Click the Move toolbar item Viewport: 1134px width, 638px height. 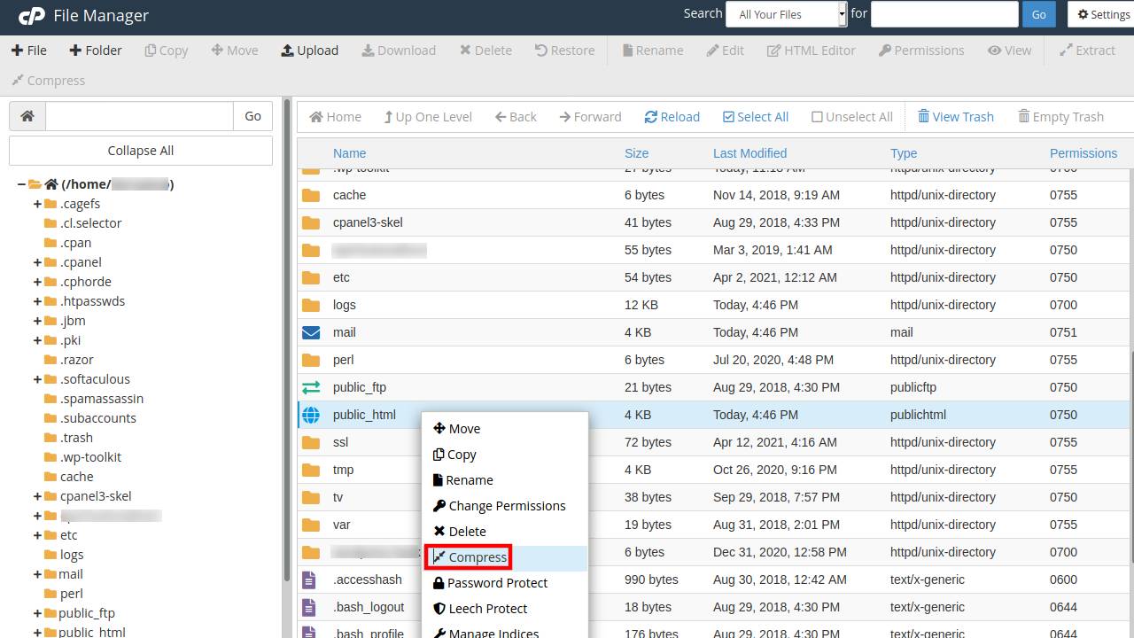point(235,51)
